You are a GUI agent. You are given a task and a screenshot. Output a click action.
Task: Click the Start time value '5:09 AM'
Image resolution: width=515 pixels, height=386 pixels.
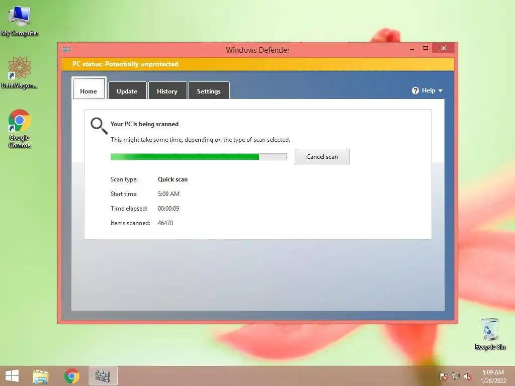(168, 194)
